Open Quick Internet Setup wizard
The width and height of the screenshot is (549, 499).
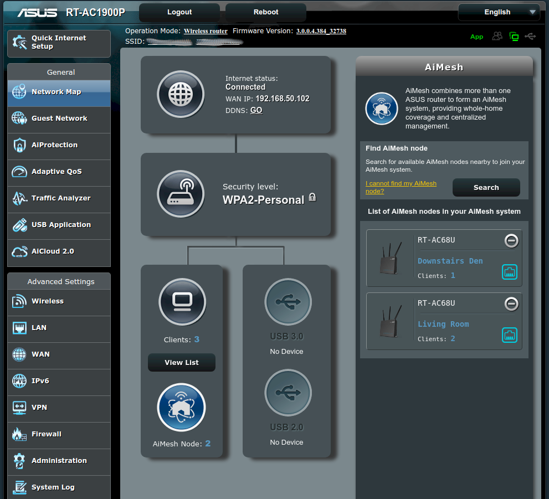click(59, 43)
